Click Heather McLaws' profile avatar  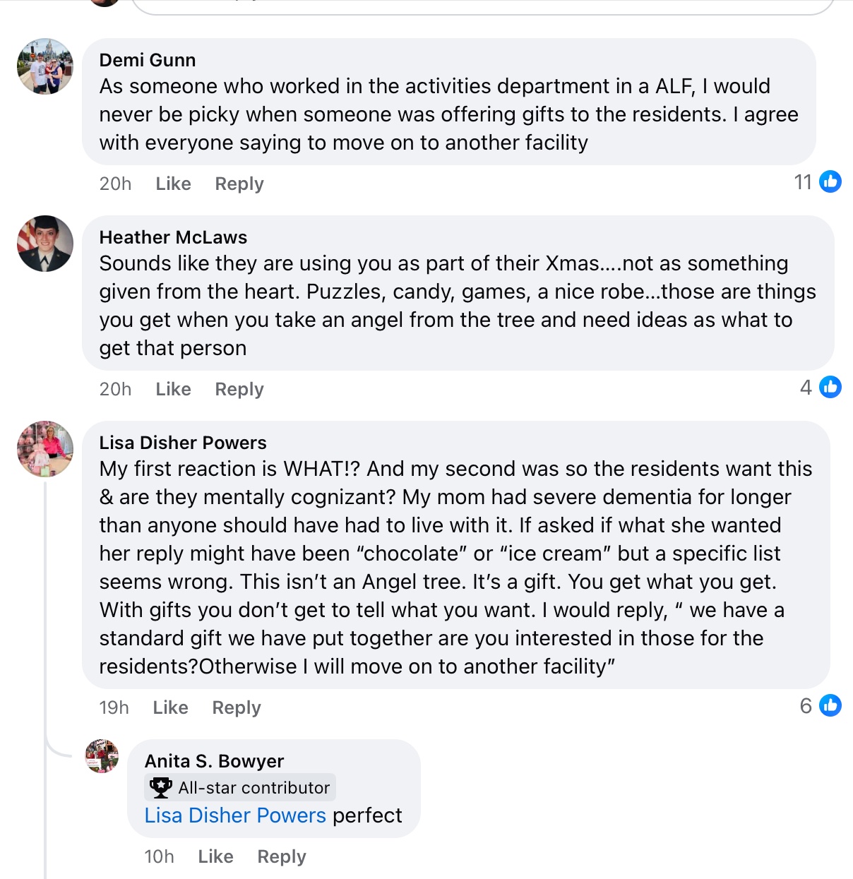45,244
